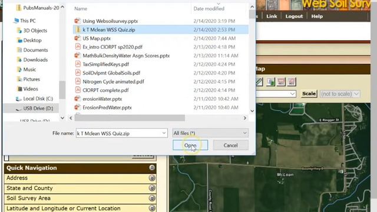Cancel the file open dialog
The height and width of the screenshot is (212, 377).
230,145
